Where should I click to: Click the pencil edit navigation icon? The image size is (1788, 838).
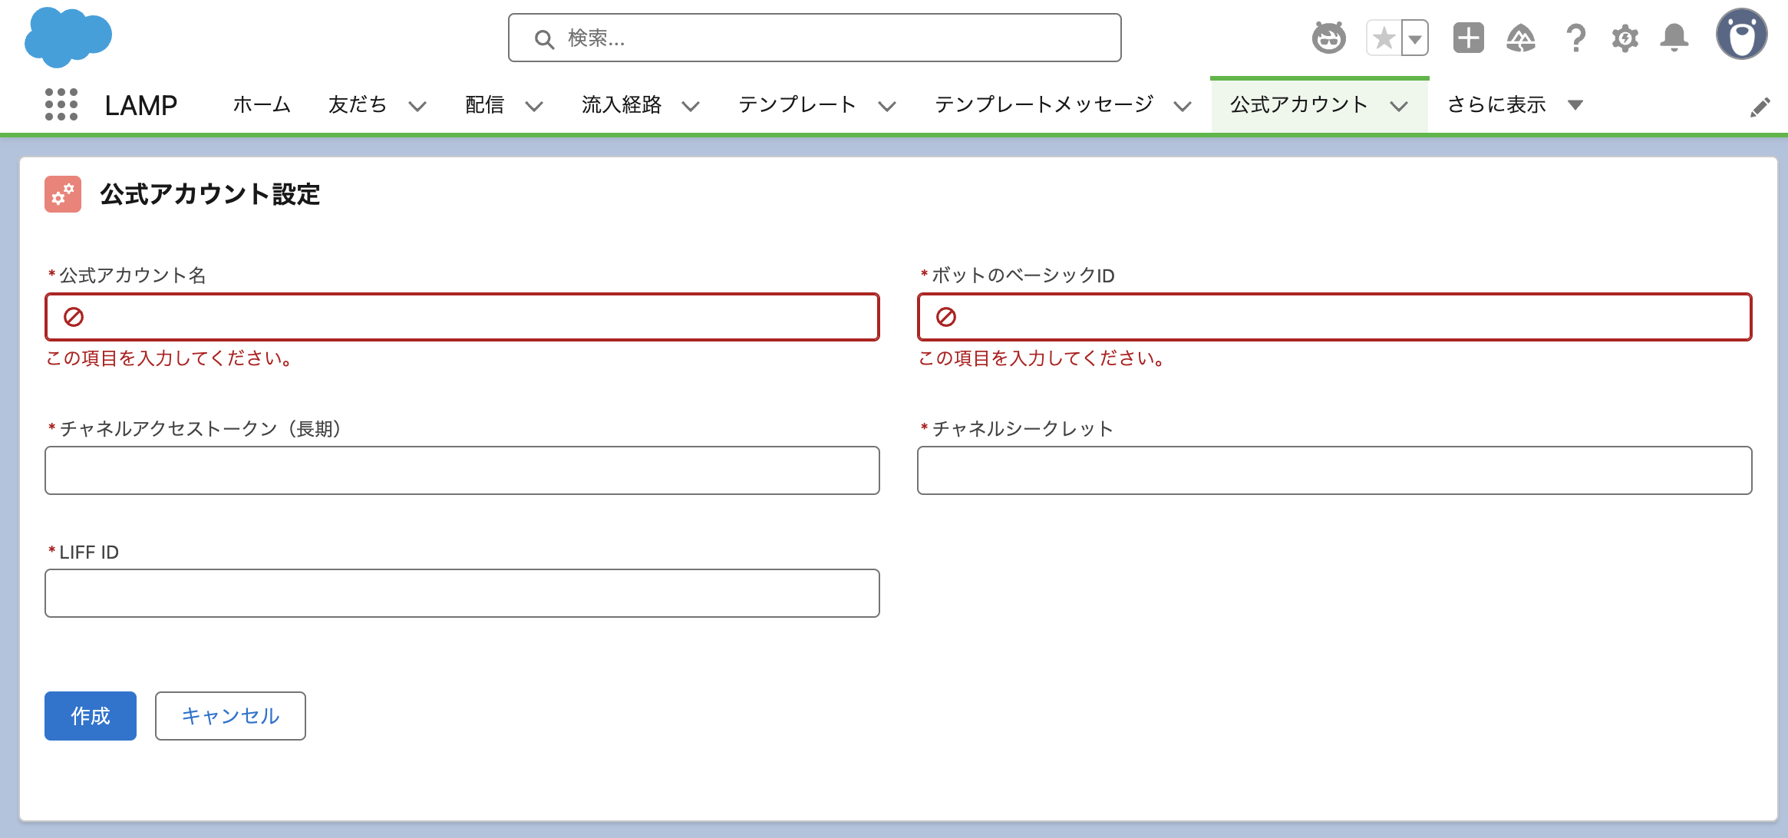click(x=1760, y=107)
